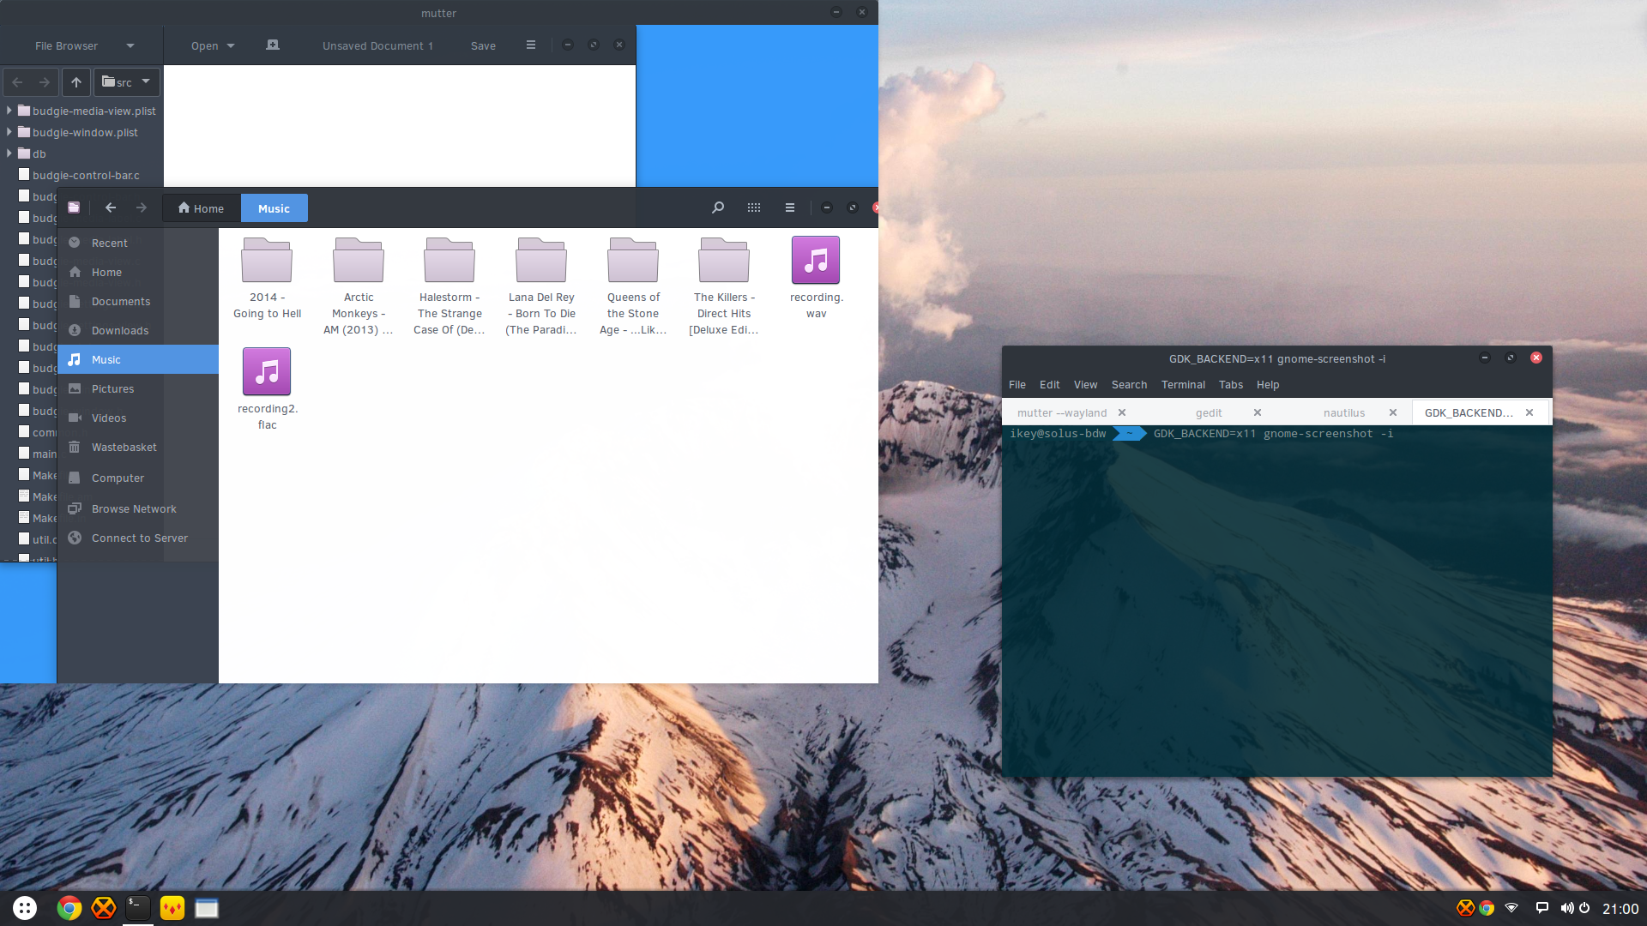The height and width of the screenshot is (926, 1647).
Task: Open the Terminal menu in terminal window
Action: [x=1183, y=385]
